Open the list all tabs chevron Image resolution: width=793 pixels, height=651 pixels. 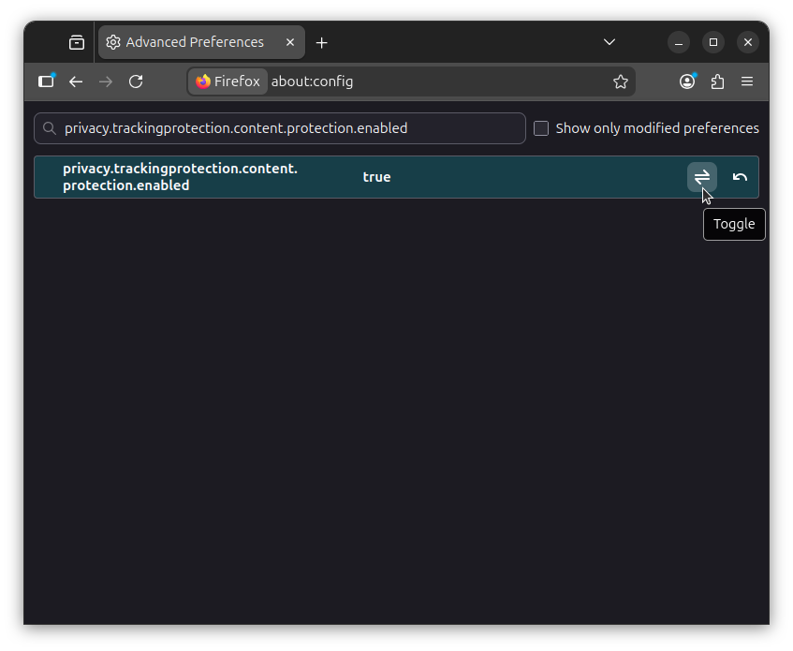[x=609, y=42]
